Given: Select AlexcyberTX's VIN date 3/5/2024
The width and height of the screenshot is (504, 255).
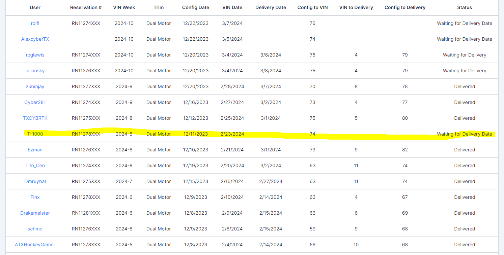Looking at the screenshot, I should coord(232,39).
